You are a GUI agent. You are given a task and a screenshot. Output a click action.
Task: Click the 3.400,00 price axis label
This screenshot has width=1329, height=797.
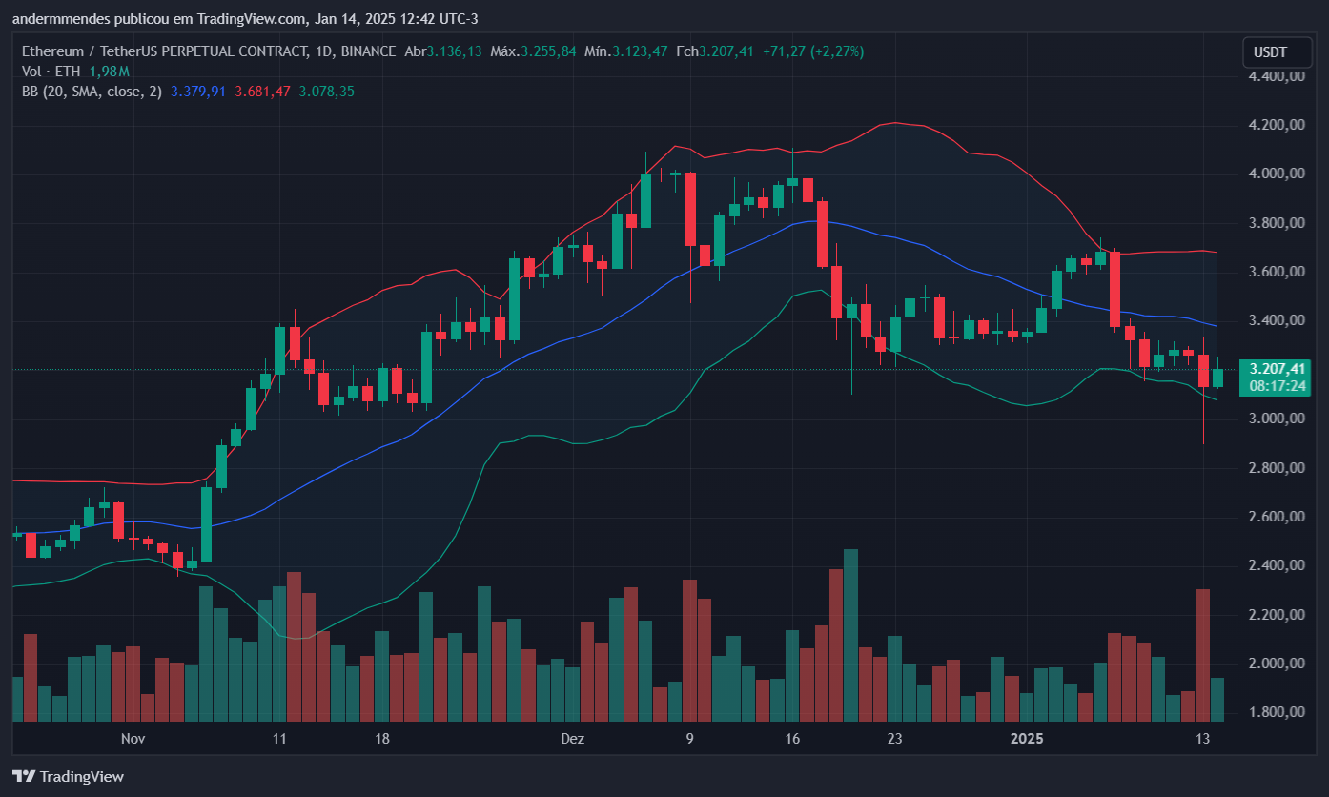(x=1276, y=320)
